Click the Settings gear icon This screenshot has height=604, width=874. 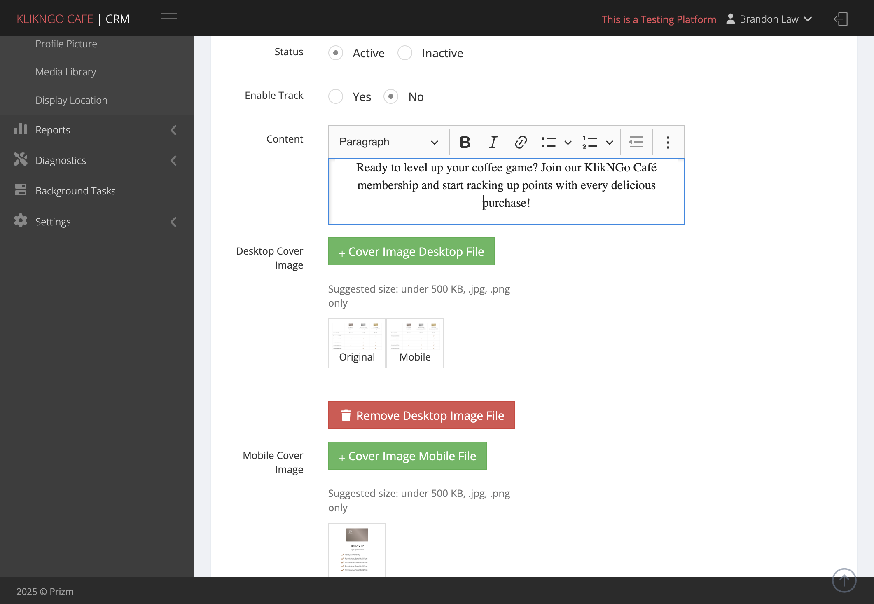(21, 221)
